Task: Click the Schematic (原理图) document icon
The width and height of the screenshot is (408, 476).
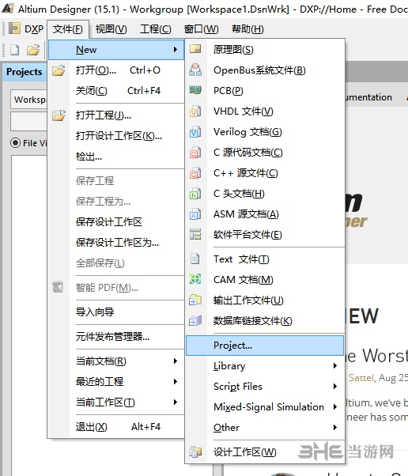Action: click(195, 49)
